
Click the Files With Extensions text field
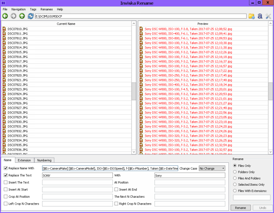pyautogui.click(x=252, y=197)
